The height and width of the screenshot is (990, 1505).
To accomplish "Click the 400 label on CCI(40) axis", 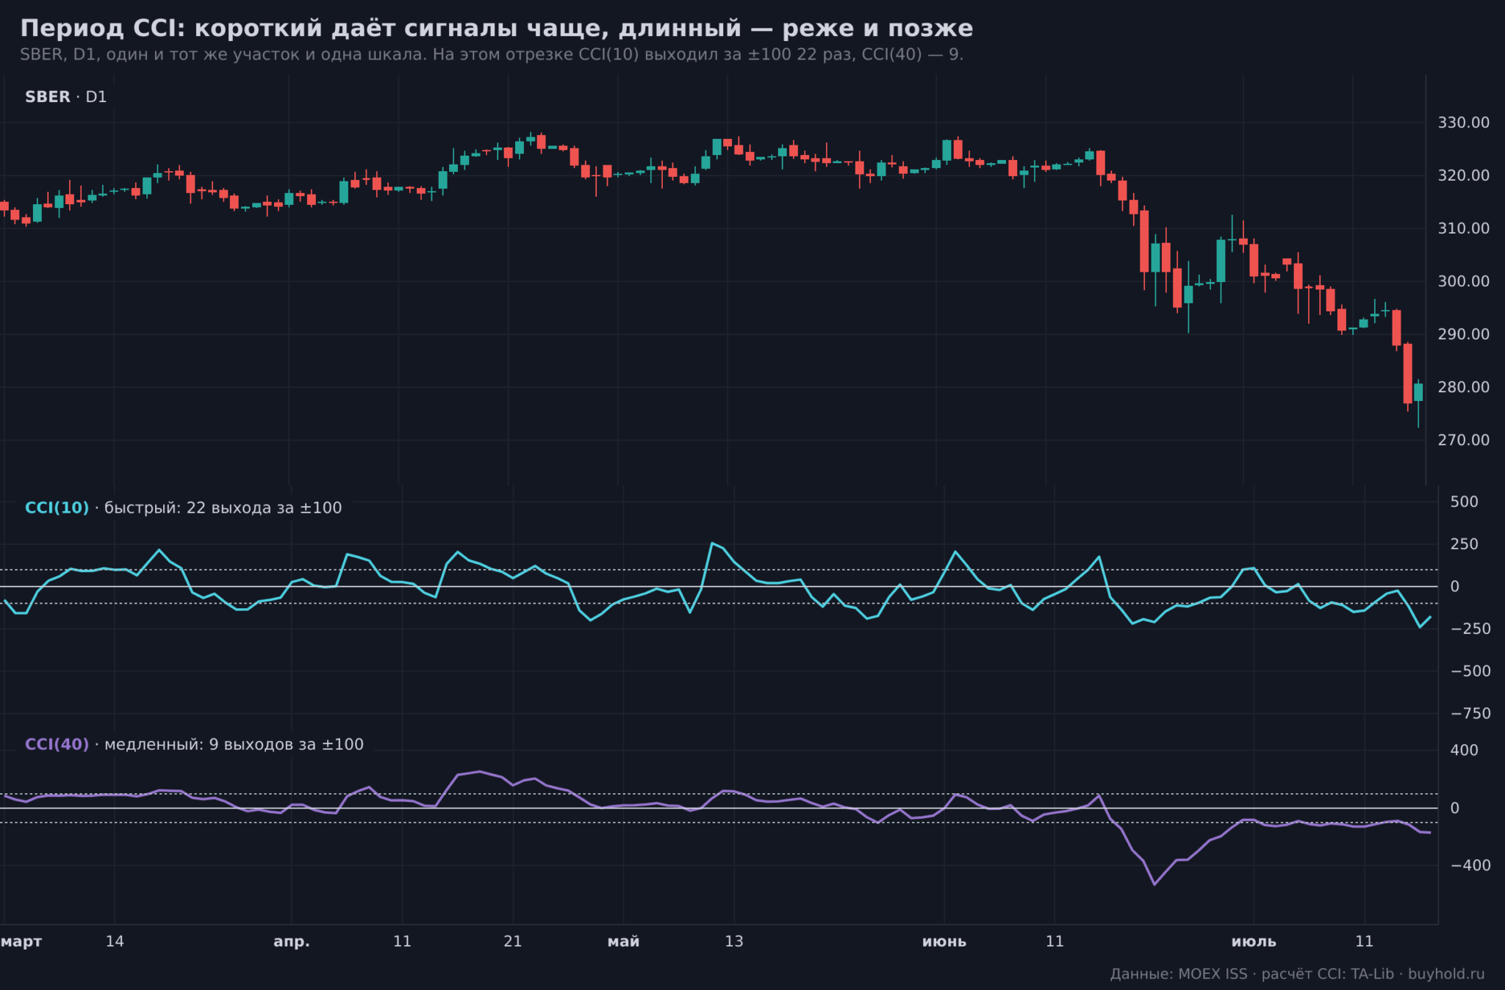I will (x=1464, y=751).
